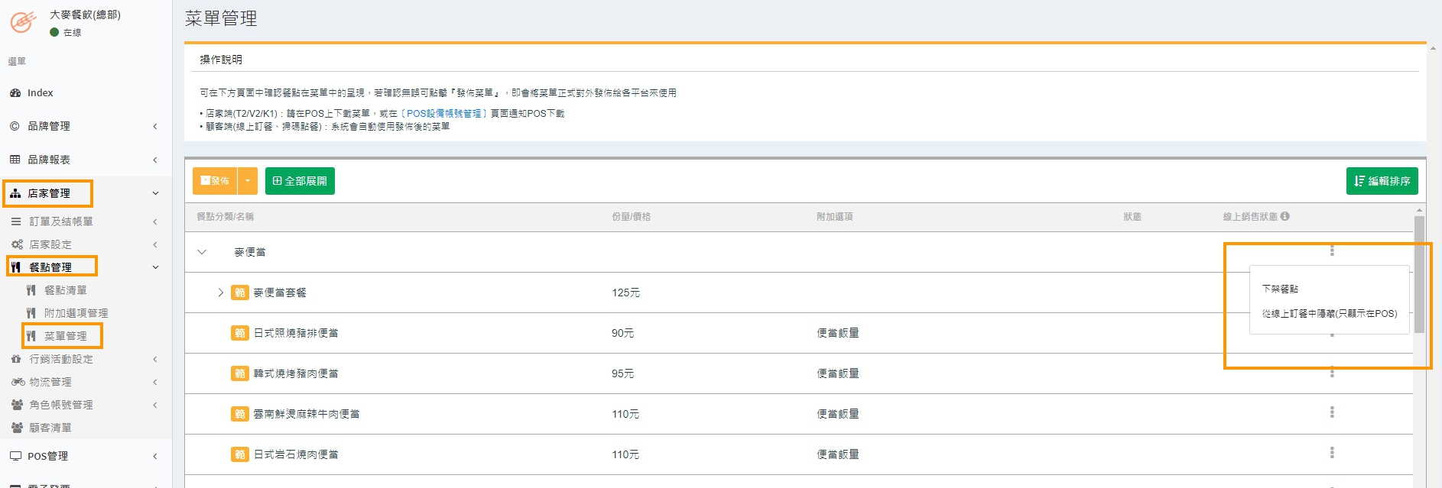Collapse the 麥便當 category row
Viewport: 1442px width, 488px height.
click(x=202, y=252)
